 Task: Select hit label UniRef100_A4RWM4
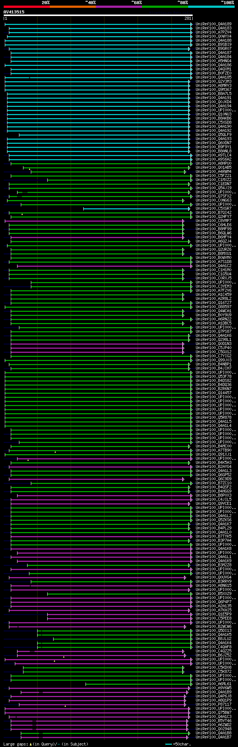click(x=213, y=172)
